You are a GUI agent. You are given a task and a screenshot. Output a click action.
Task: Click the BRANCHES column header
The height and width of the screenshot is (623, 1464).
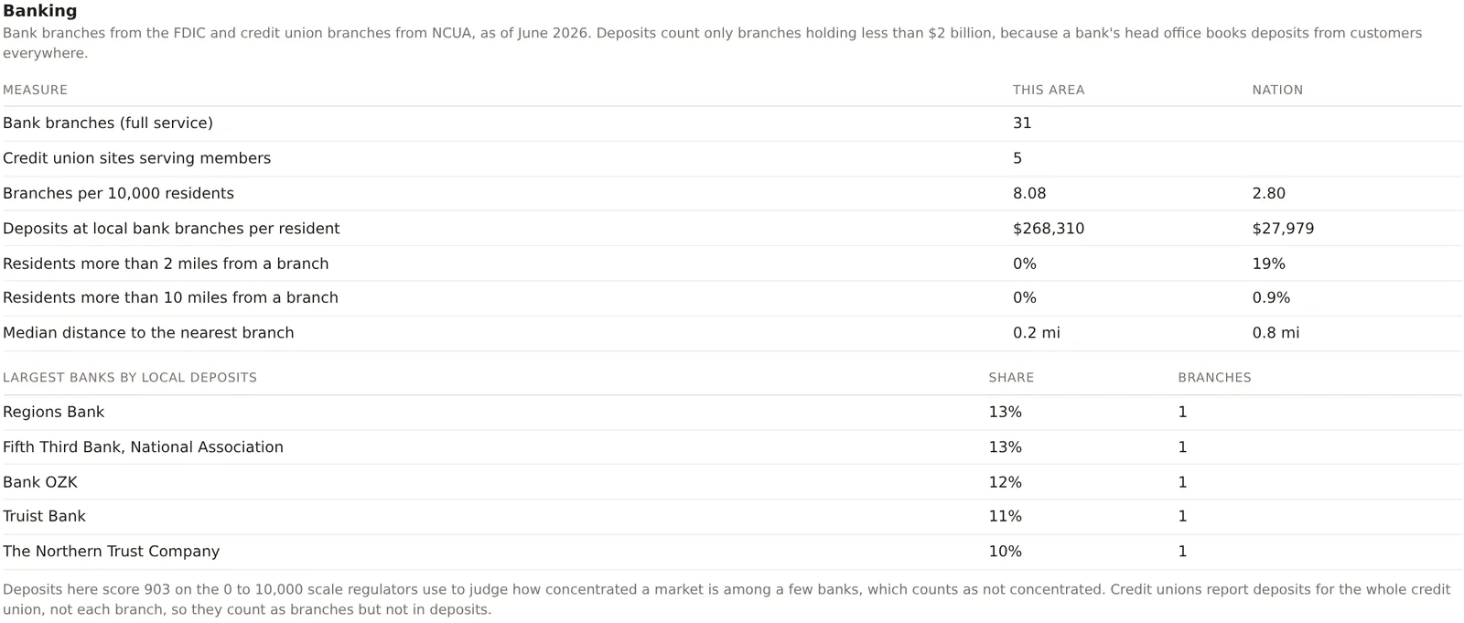tap(1214, 378)
